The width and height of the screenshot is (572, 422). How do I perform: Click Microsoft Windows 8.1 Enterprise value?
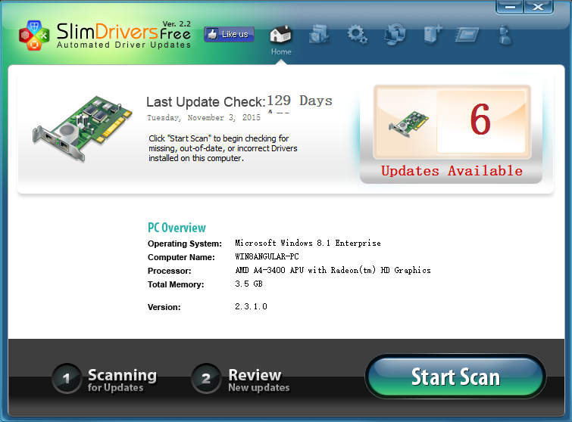[x=308, y=244]
